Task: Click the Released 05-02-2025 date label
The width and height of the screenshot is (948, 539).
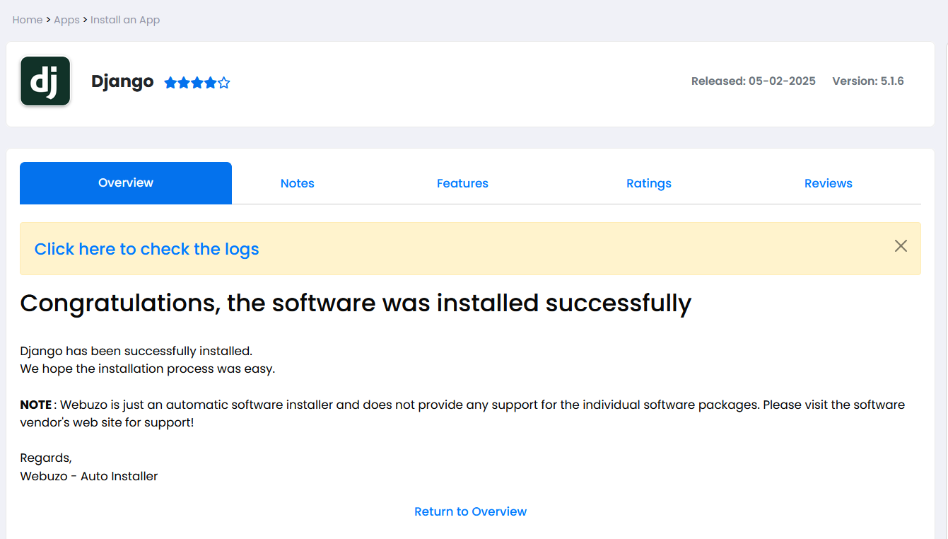Action: coord(753,81)
